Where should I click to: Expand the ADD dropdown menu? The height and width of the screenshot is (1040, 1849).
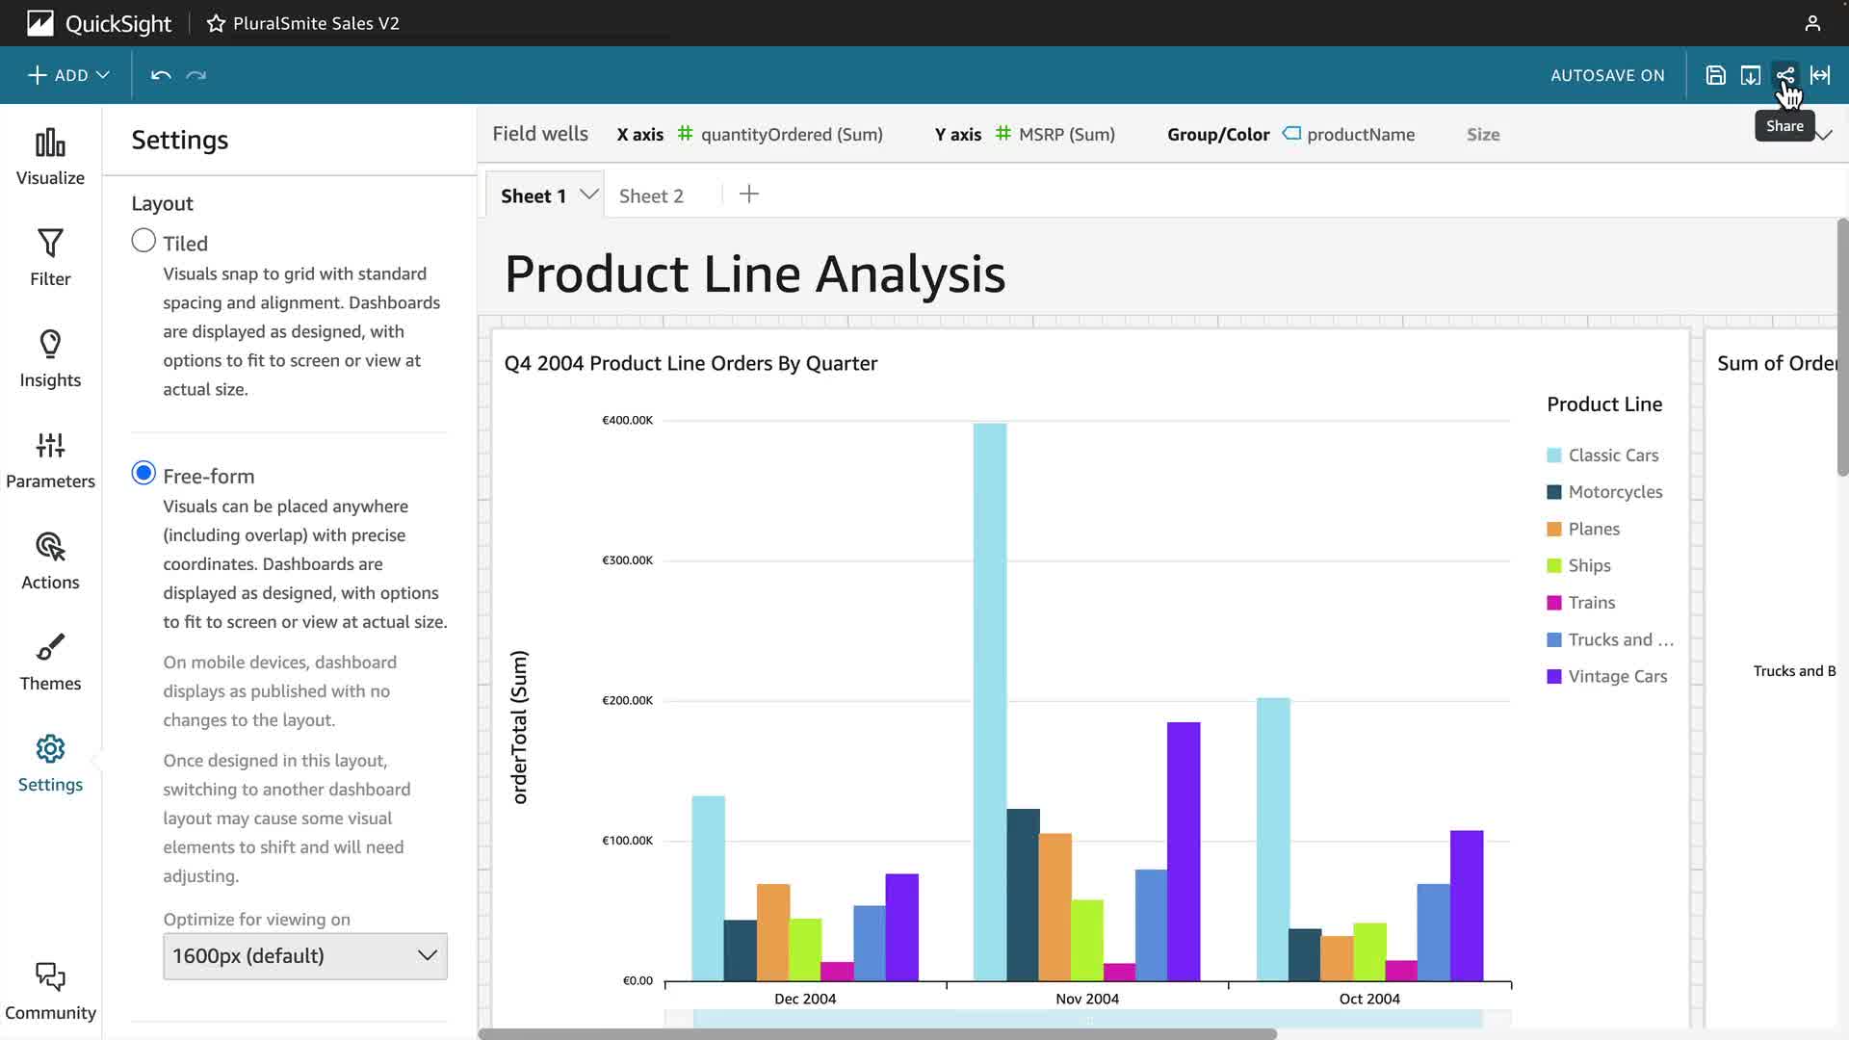tap(68, 75)
